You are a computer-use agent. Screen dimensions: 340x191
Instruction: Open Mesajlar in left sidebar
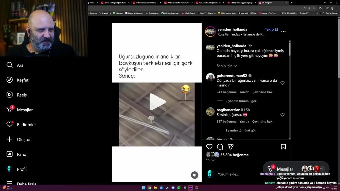(x=19, y=110)
